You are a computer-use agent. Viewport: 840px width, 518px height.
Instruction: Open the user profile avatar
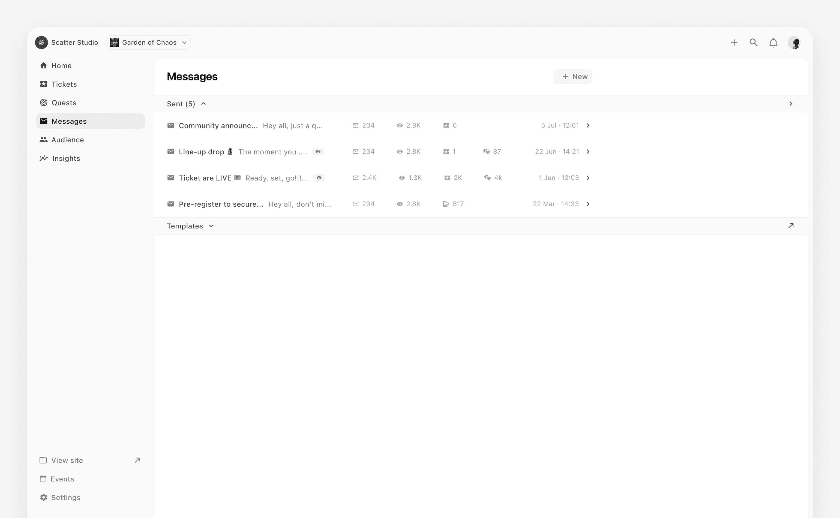(x=794, y=43)
